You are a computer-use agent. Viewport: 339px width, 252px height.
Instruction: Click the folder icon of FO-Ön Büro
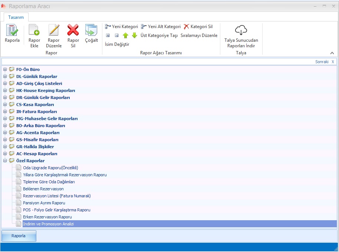click(11, 69)
